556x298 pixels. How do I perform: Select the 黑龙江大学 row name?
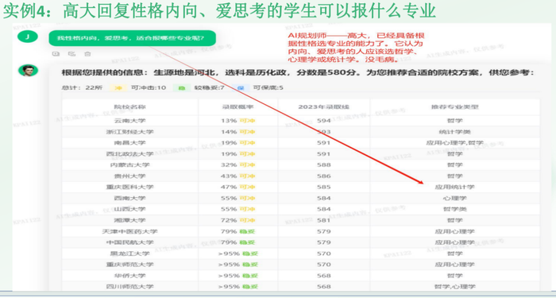[x=129, y=253]
